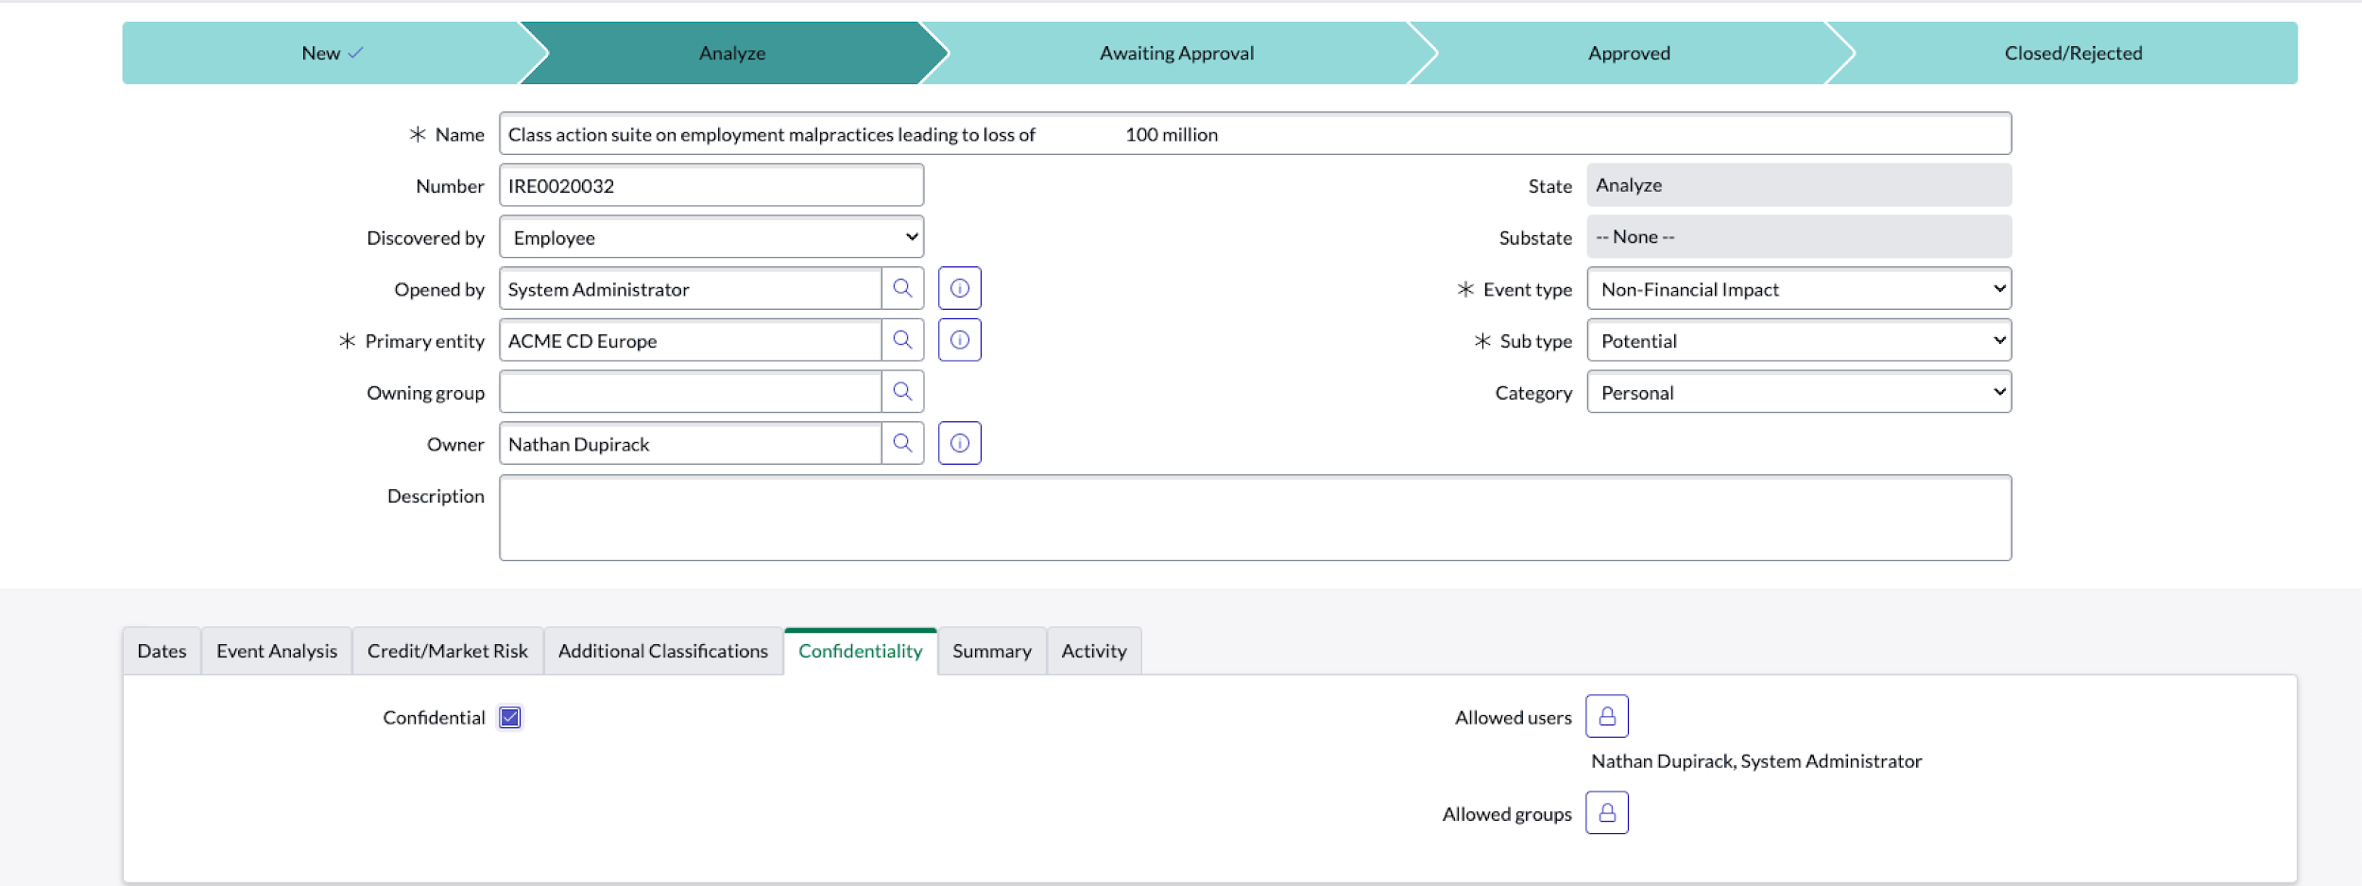Switch to the Event Analysis tab
The height and width of the screenshot is (886, 2362).
(276, 651)
